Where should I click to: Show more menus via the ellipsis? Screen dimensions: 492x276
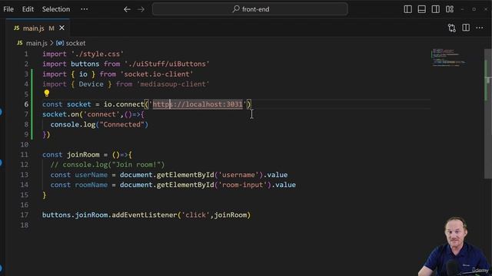click(x=84, y=9)
